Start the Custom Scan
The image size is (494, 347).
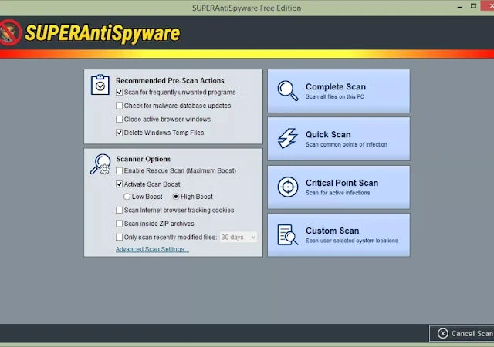pyautogui.click(x=339, y=235)
